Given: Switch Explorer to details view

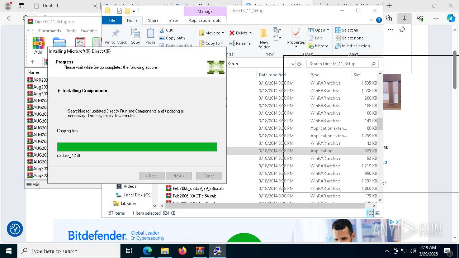Looking at the screenshot, I should click(x=370, y=213).
